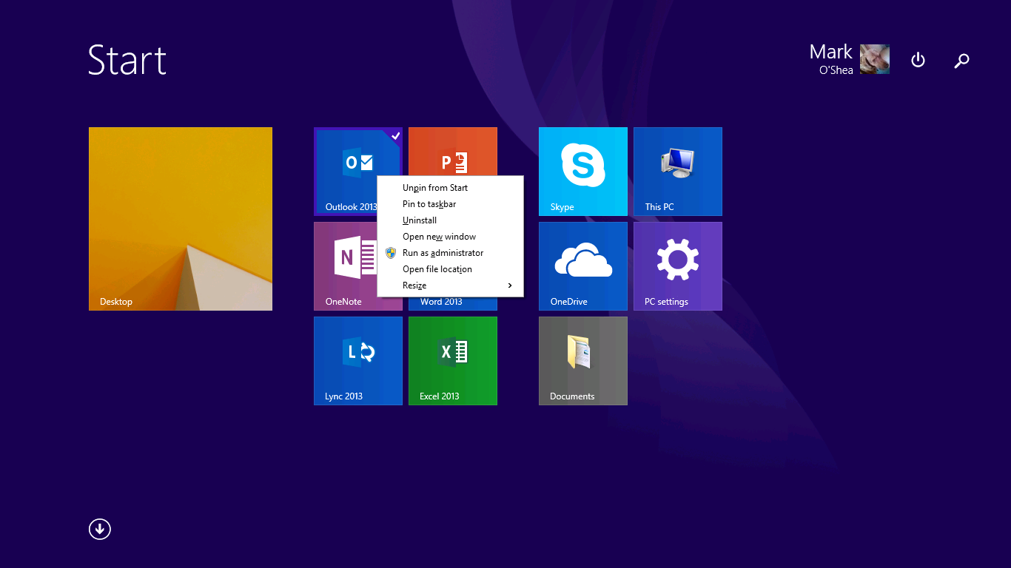The width and height of the screenshot is (1011, 568).
Task: Click the power options icon
Action: 918,60
